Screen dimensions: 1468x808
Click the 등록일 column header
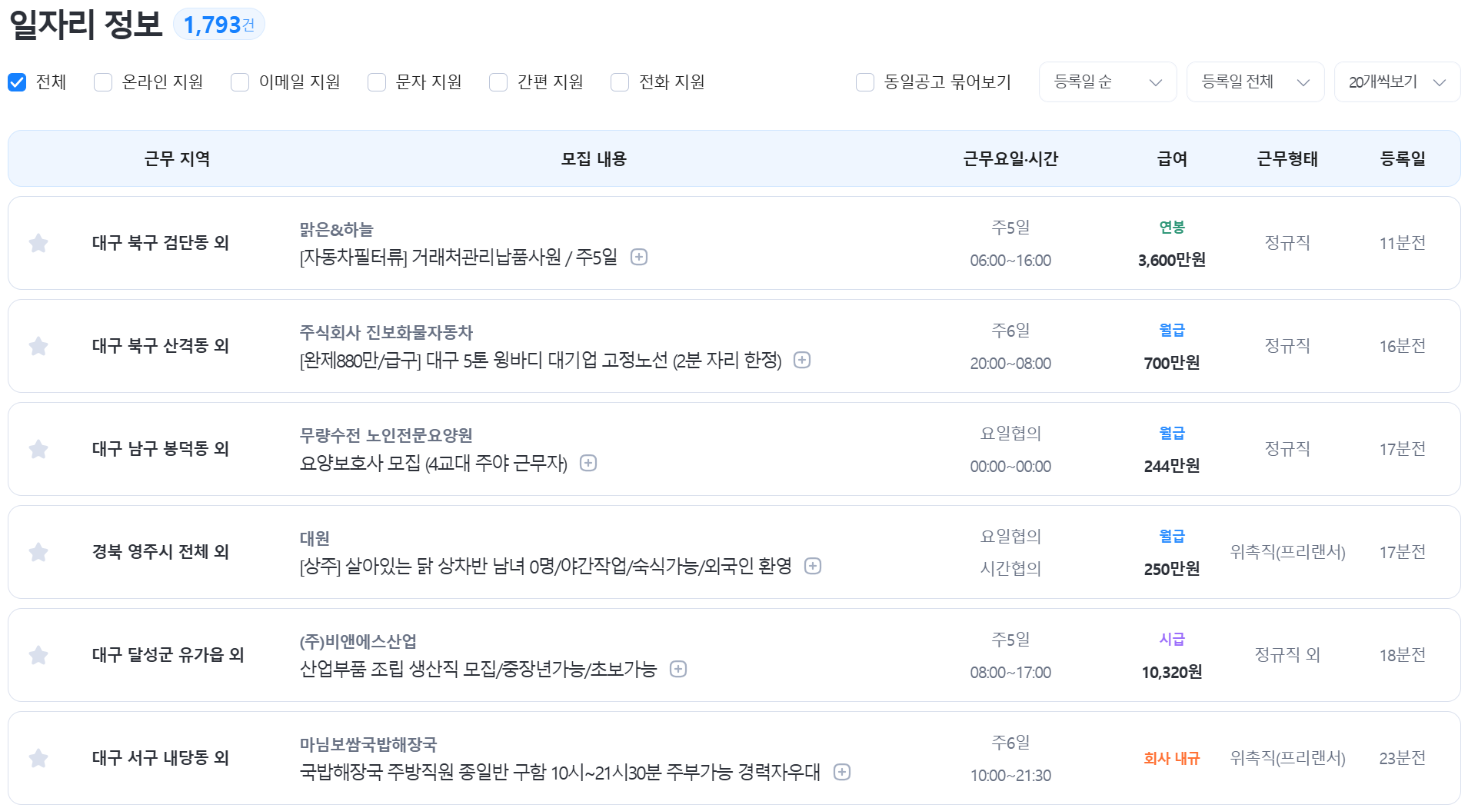(x=1403, y=159)
